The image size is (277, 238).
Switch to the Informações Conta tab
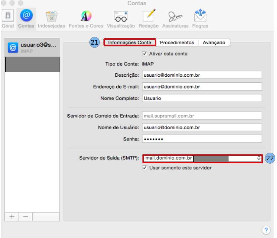[x=130, y=43]
